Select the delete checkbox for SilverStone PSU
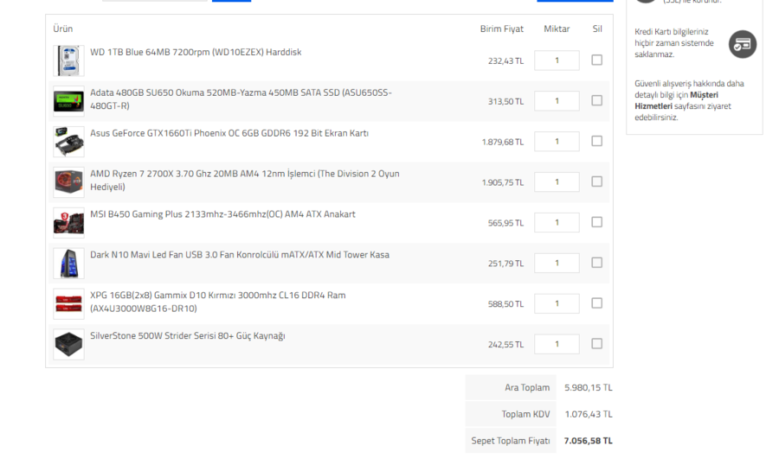Screen dimensions: 779x471 click(x=596, y=344)
